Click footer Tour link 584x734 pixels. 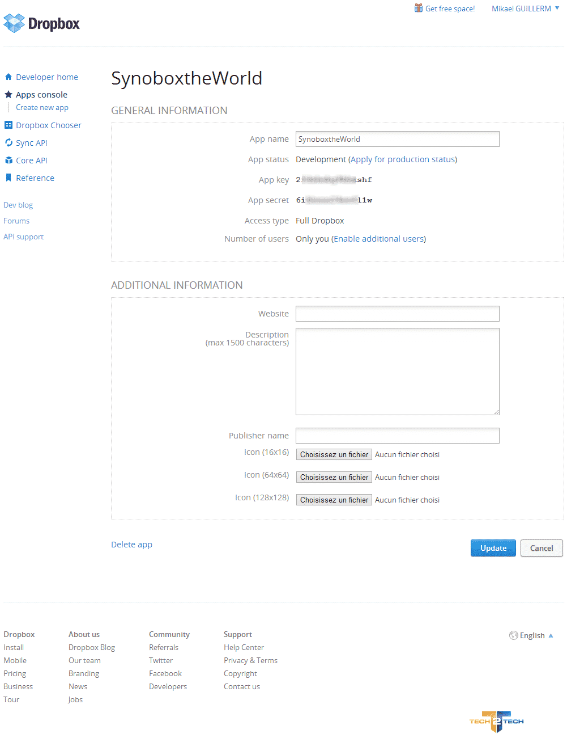(x=11, y=700)
